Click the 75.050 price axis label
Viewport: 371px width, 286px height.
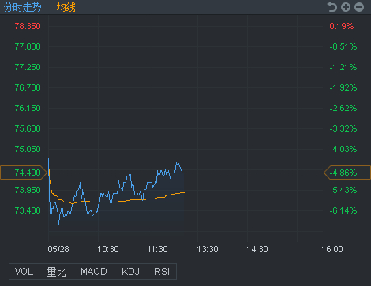pyautogui.click(x=28, y=149)
